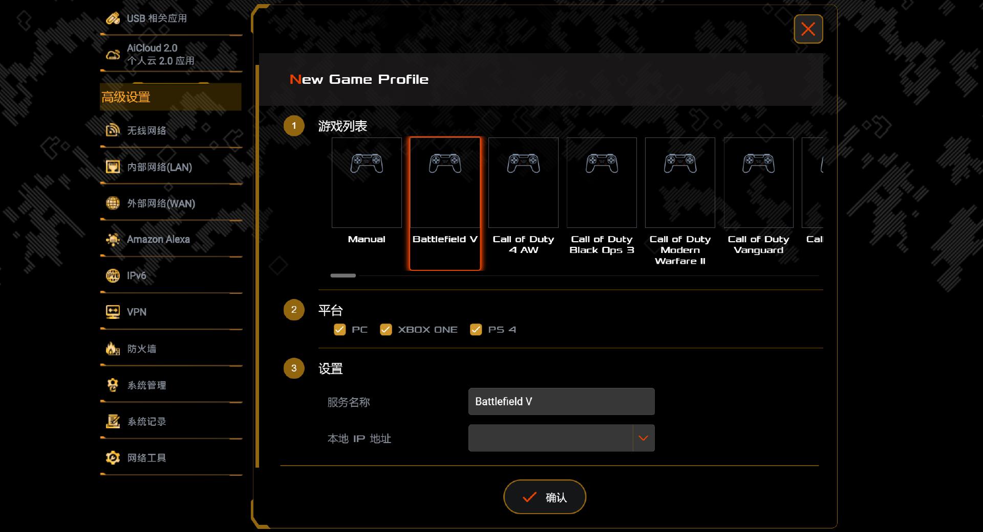Select the Call of Duty Vanguard game thumbnail

[758, 182]
